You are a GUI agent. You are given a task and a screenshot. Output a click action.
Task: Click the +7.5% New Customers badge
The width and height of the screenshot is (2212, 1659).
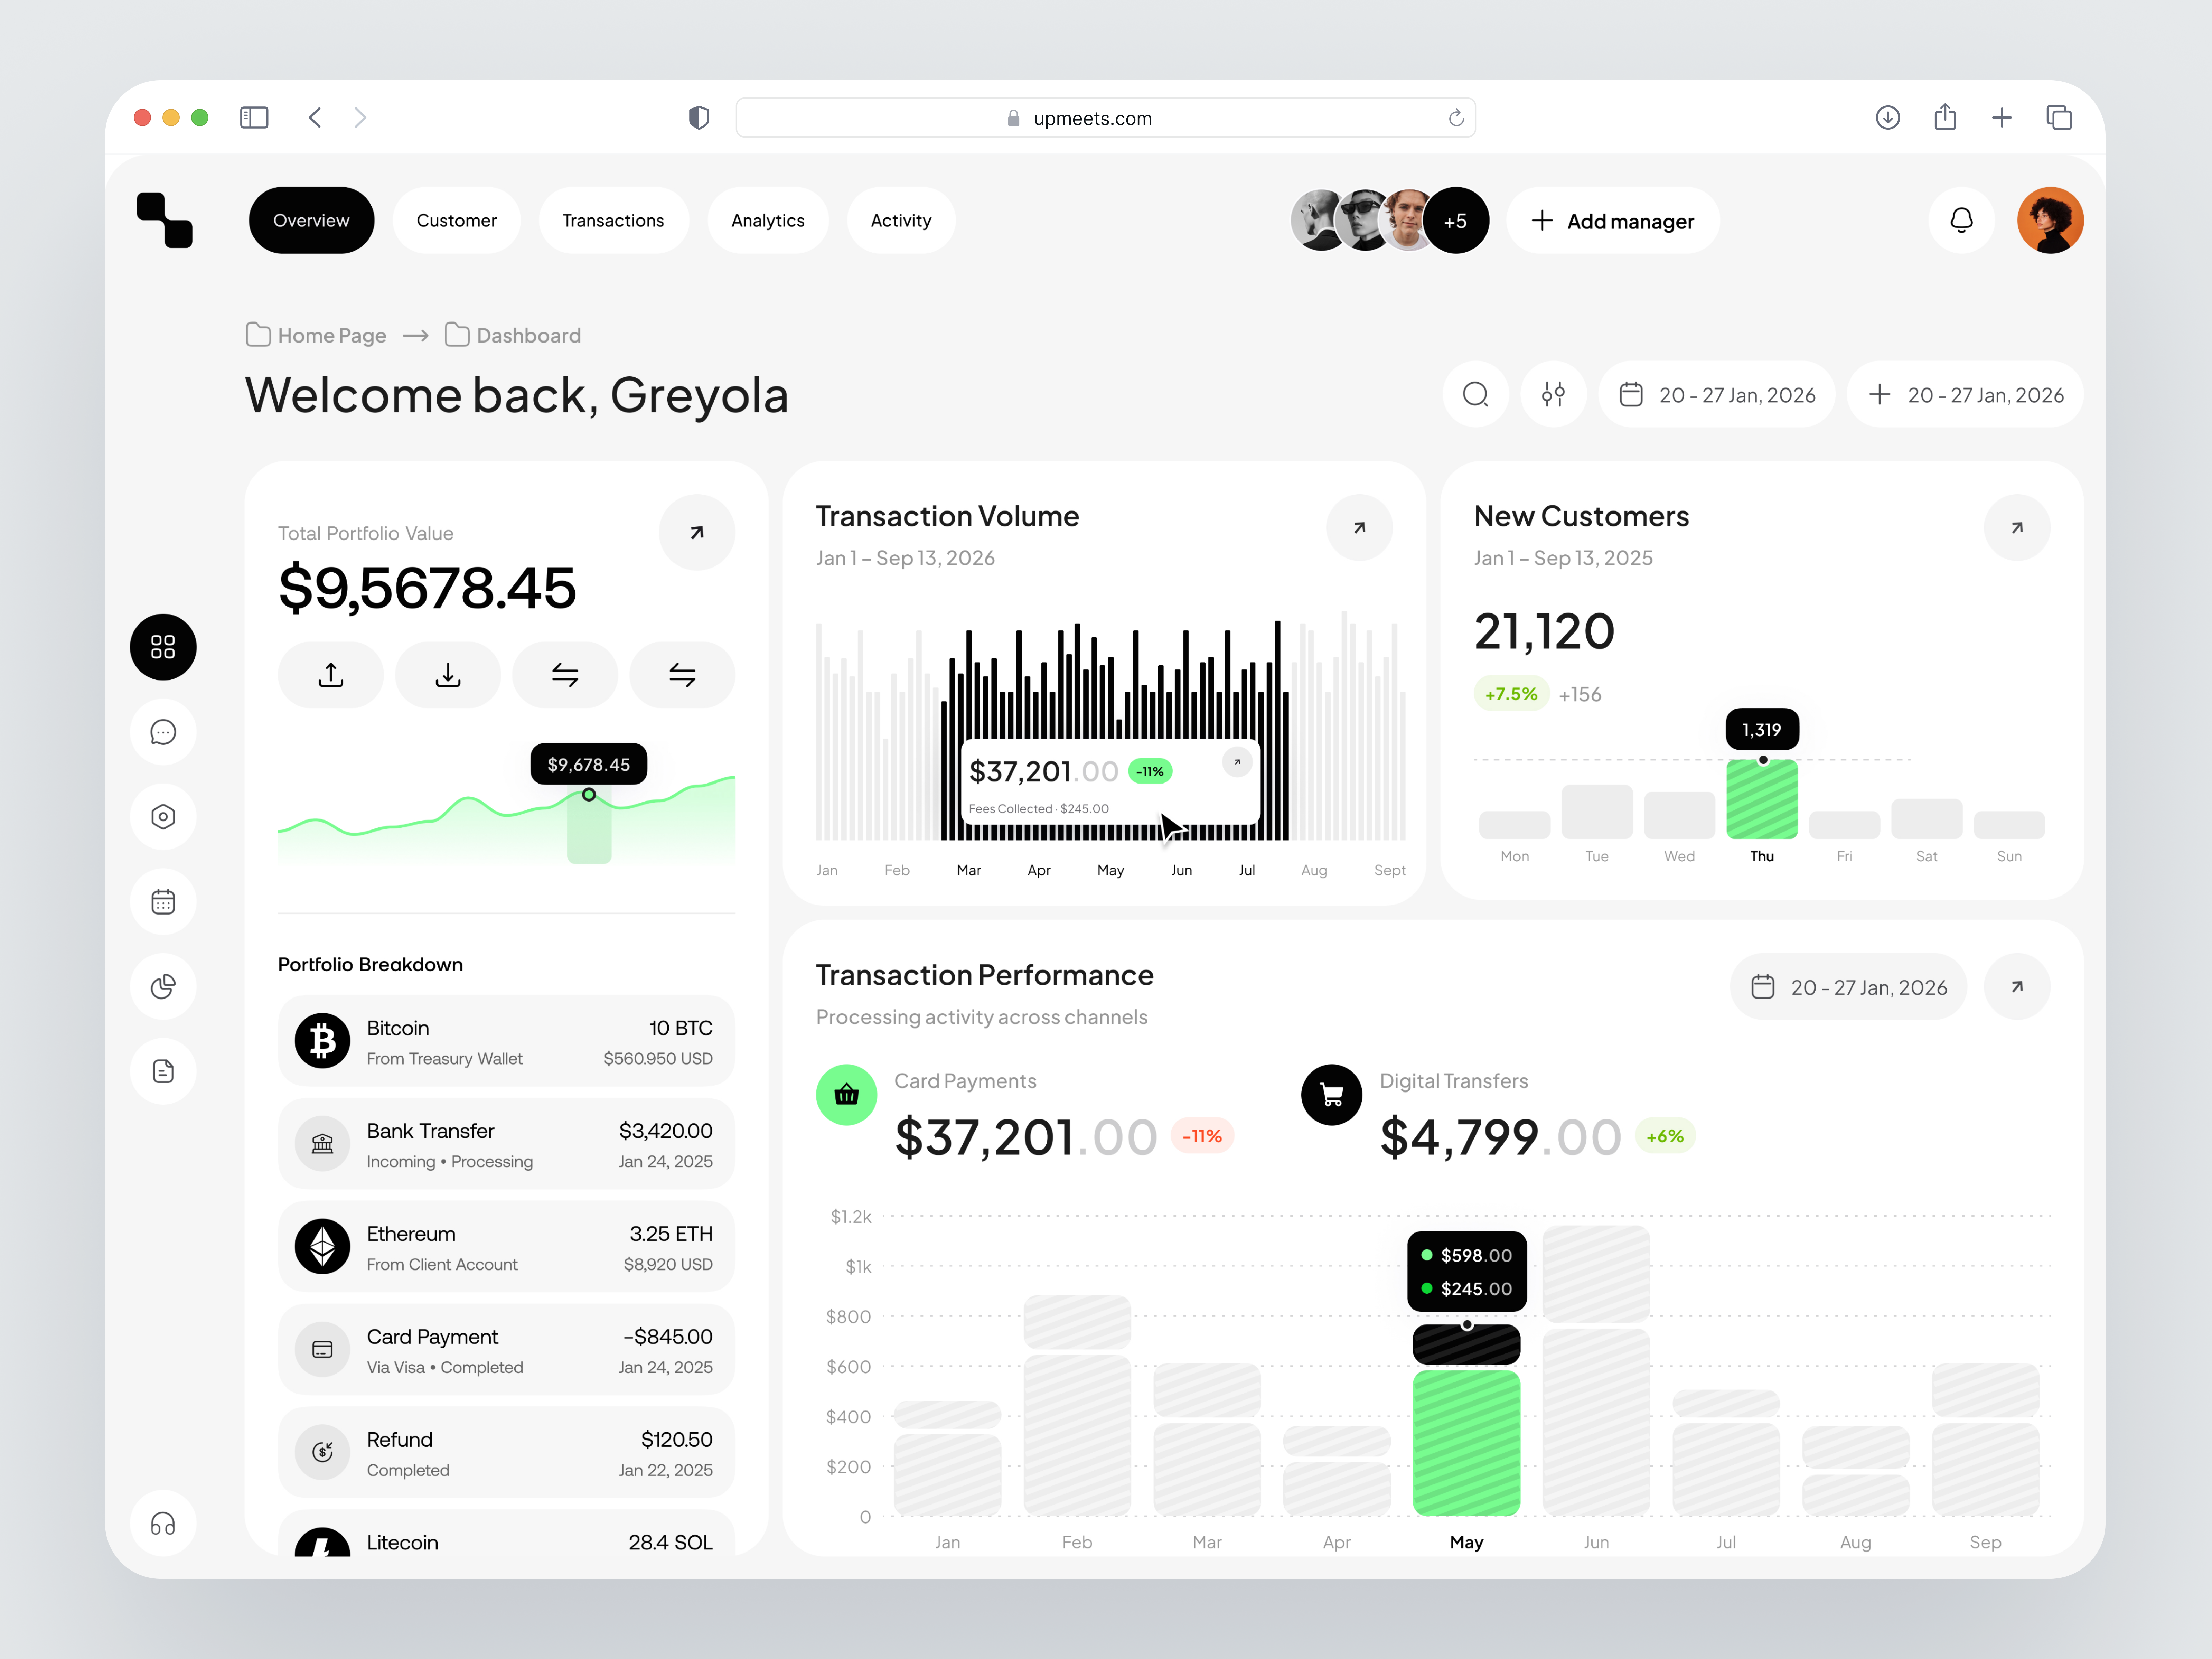[1511, 694]
